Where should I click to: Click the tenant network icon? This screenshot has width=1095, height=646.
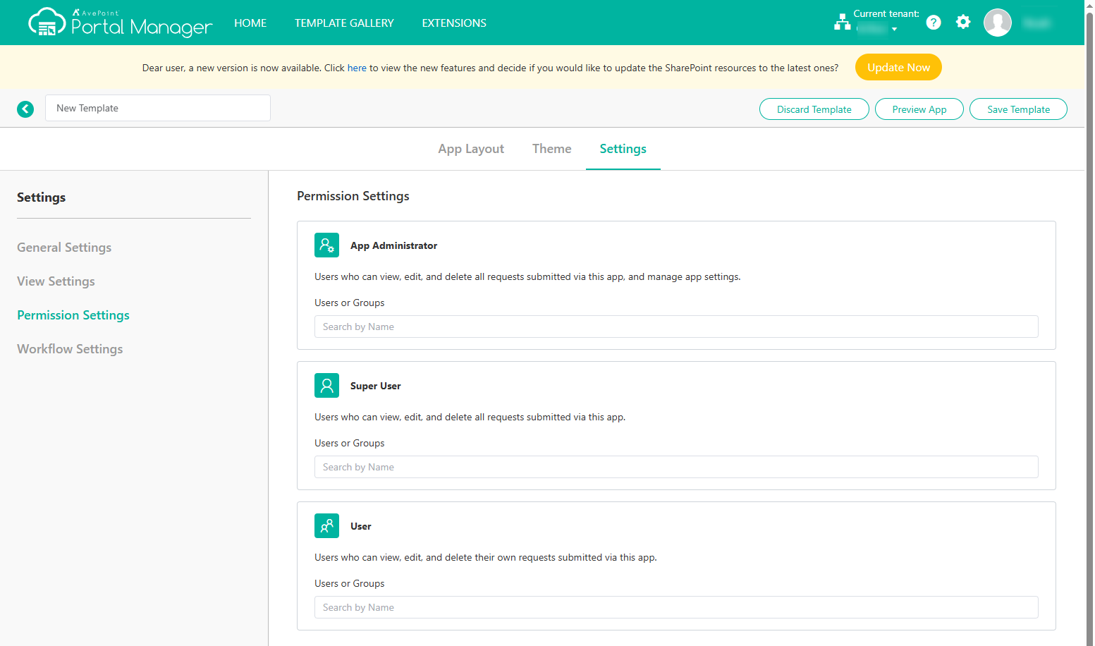(842, 23)
